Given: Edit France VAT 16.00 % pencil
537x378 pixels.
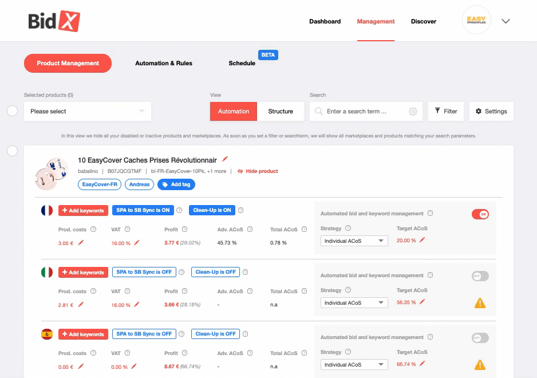Looking at the screenshot, I should tap(137, 243).
